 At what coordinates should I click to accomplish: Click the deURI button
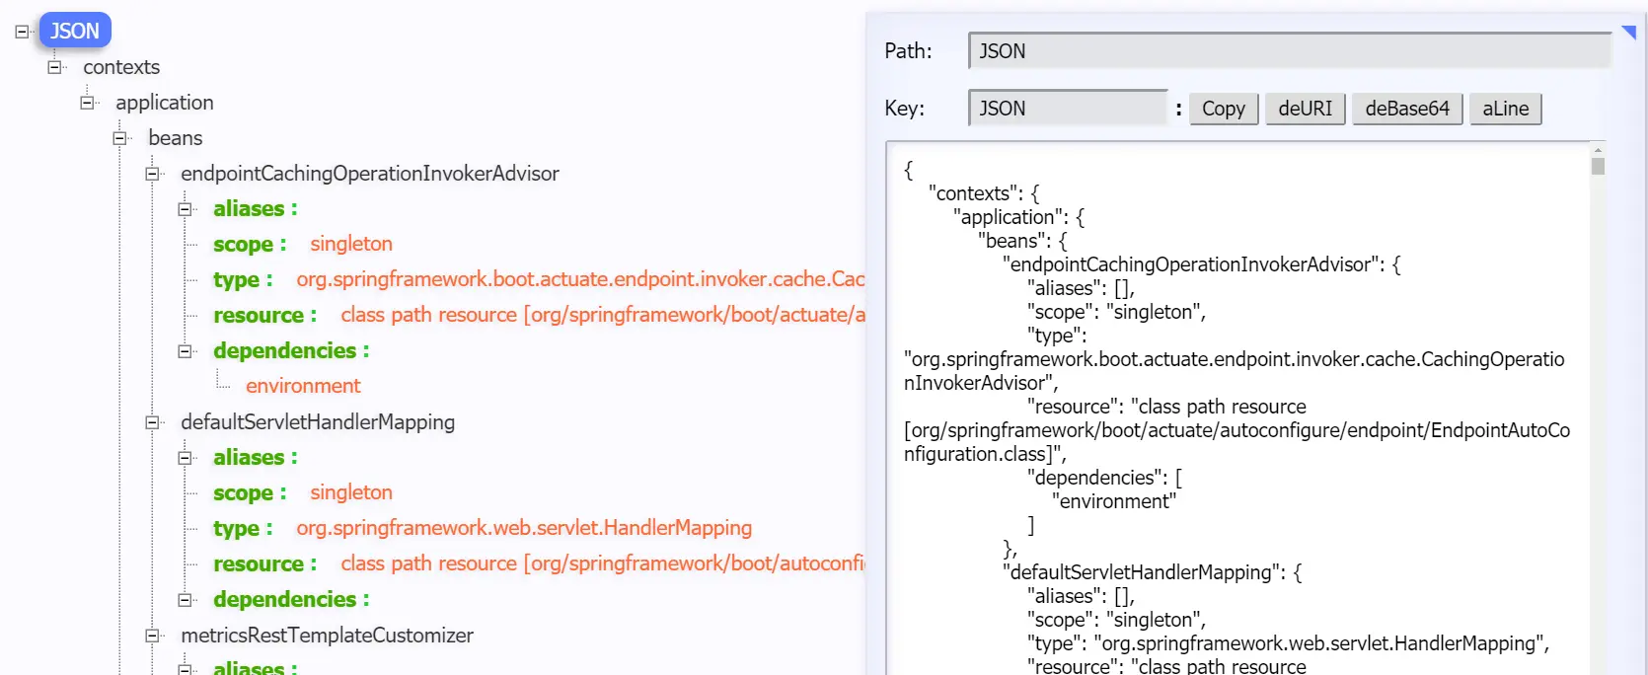click(x=1305, y=109)
